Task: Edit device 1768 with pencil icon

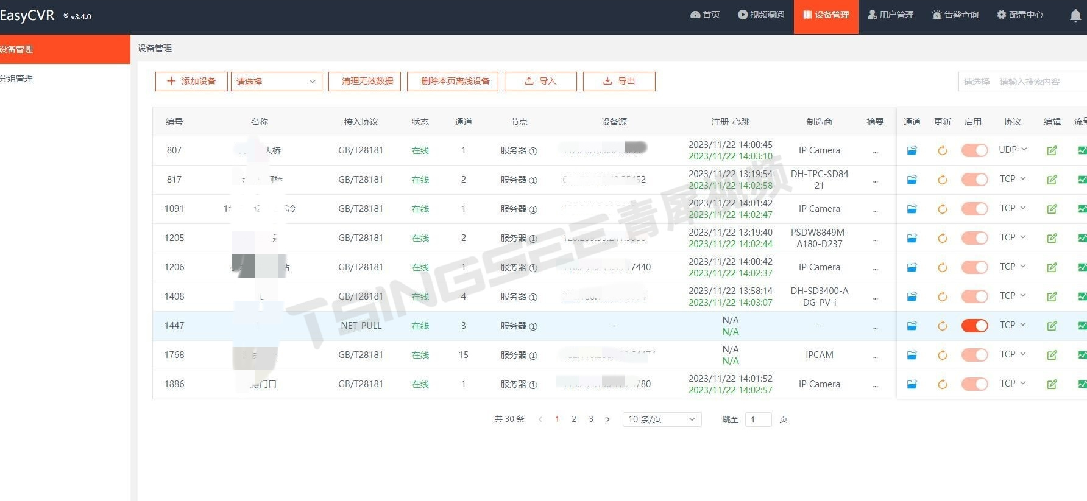Action: (1052, 355)
